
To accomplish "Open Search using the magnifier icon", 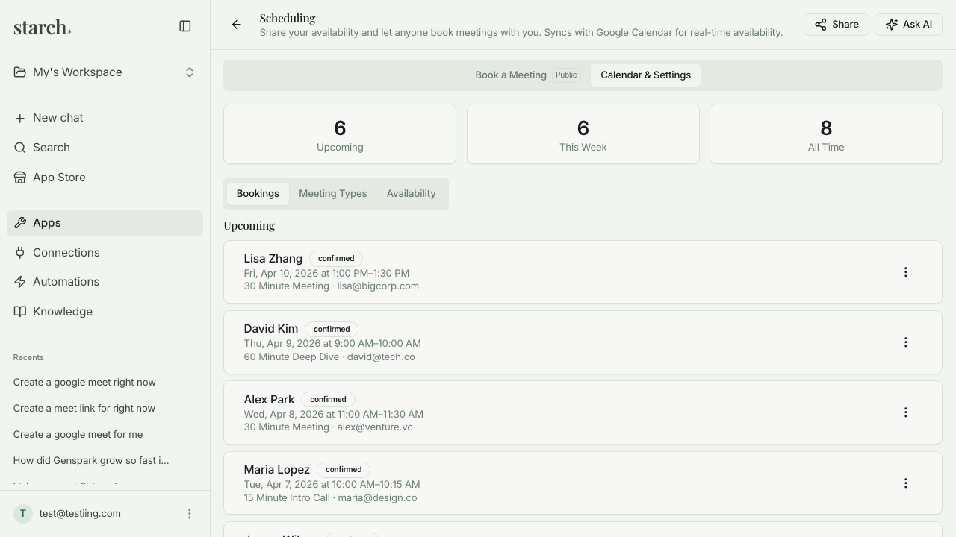I will pyautogui.click(x=19, y=148).
